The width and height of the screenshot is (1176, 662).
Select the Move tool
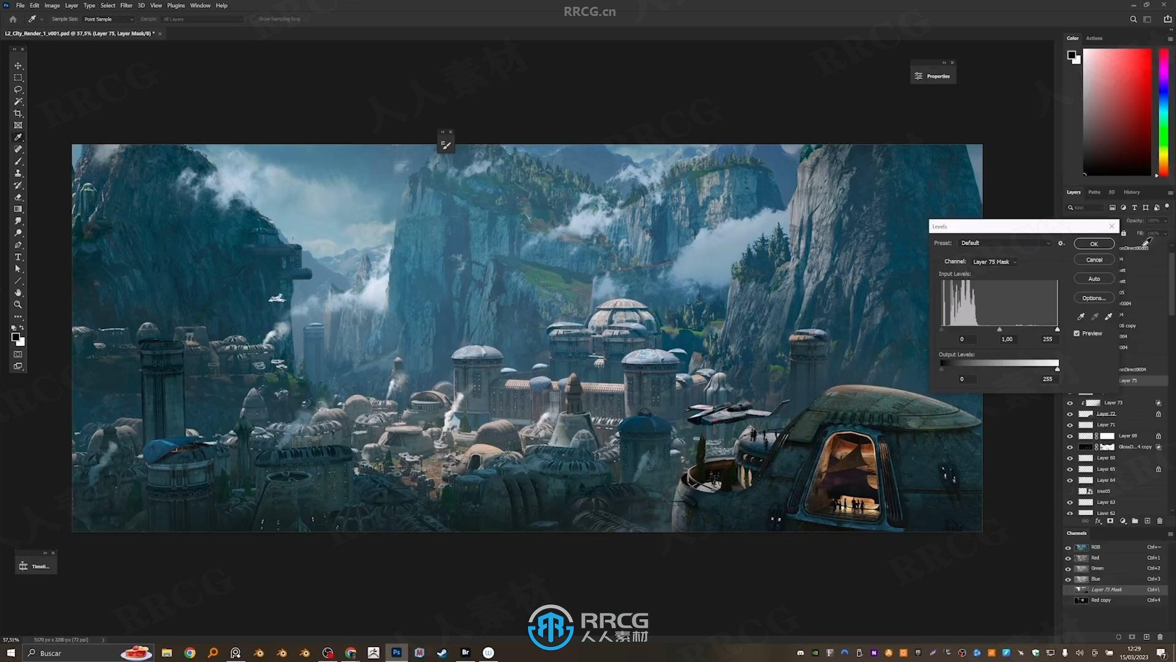(18, 66)
